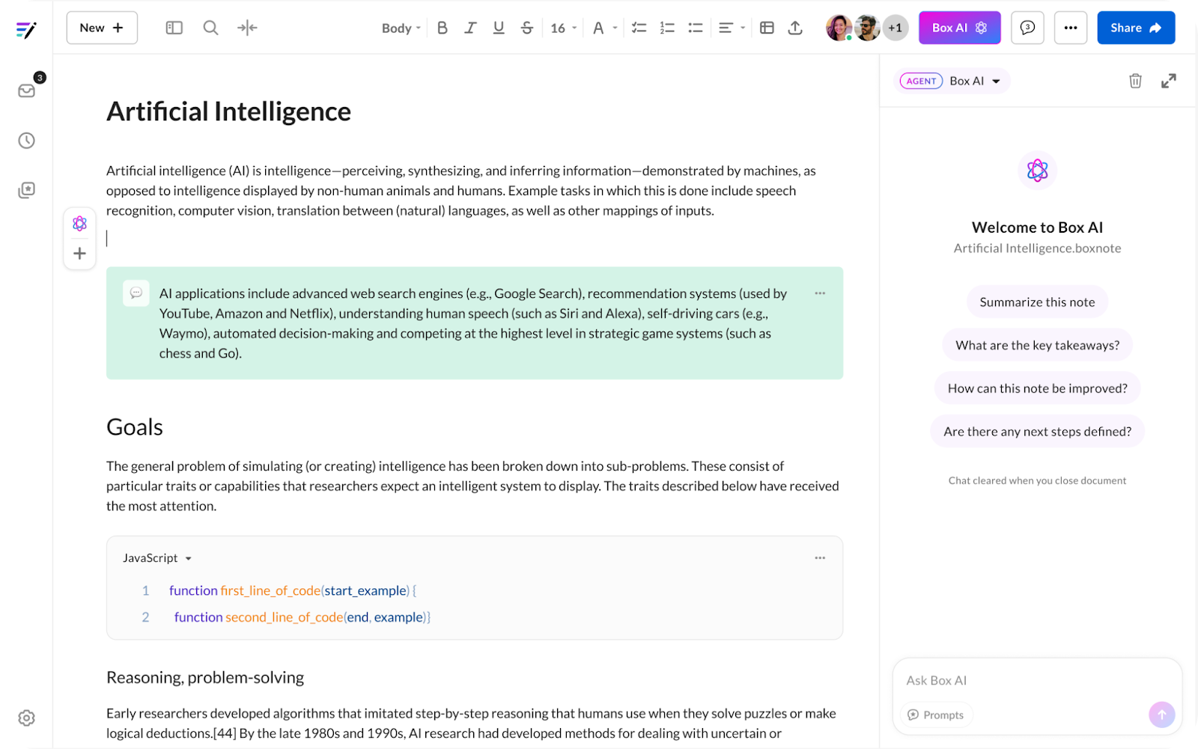The height and width of the screenshot is (749, 1198).
Task: Toggle bold formatting in toolbar
Action: tap(443, 28)
